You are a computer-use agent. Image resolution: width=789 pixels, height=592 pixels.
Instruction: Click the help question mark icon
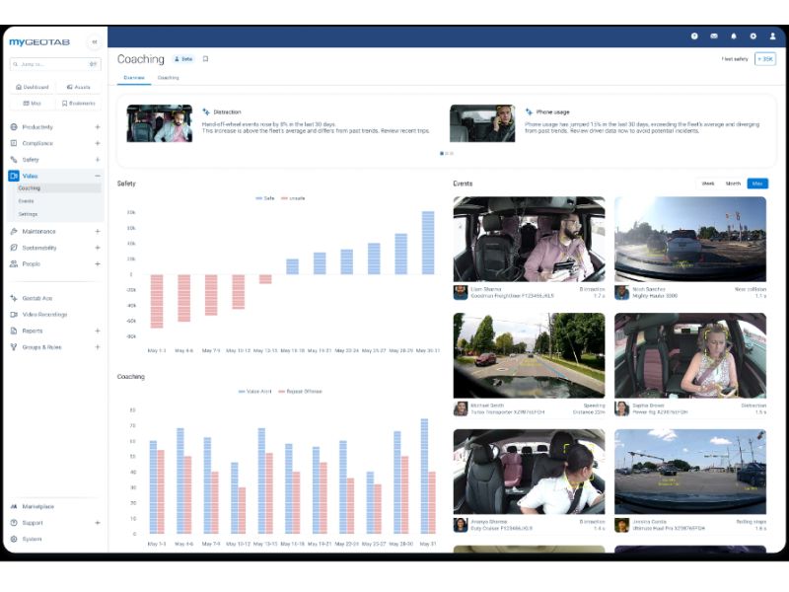[x=694, y=37]
